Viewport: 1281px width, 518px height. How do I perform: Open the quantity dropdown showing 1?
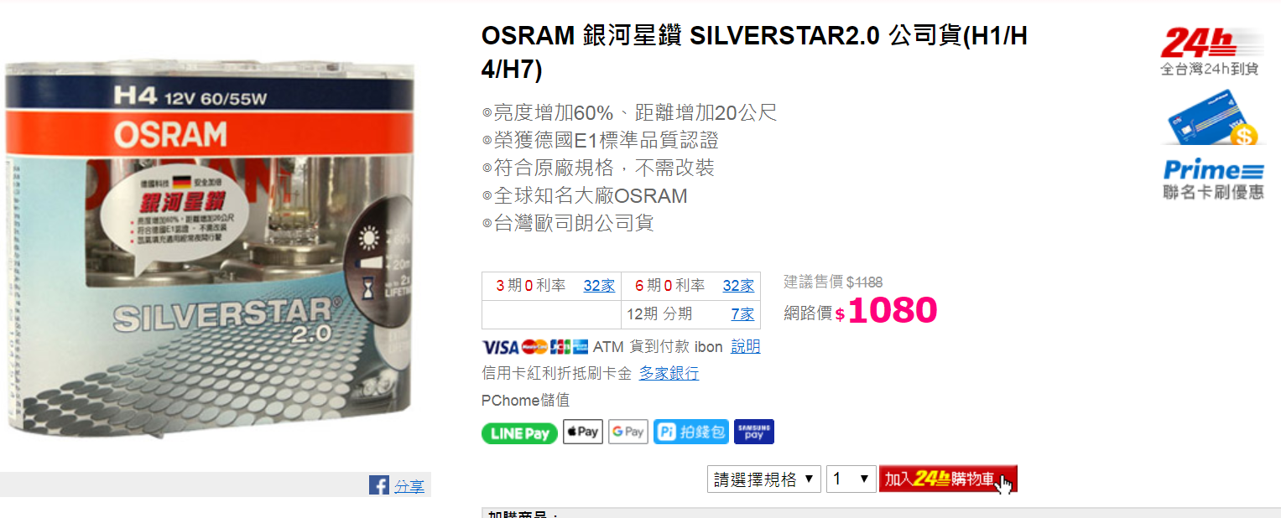[851, 479]
